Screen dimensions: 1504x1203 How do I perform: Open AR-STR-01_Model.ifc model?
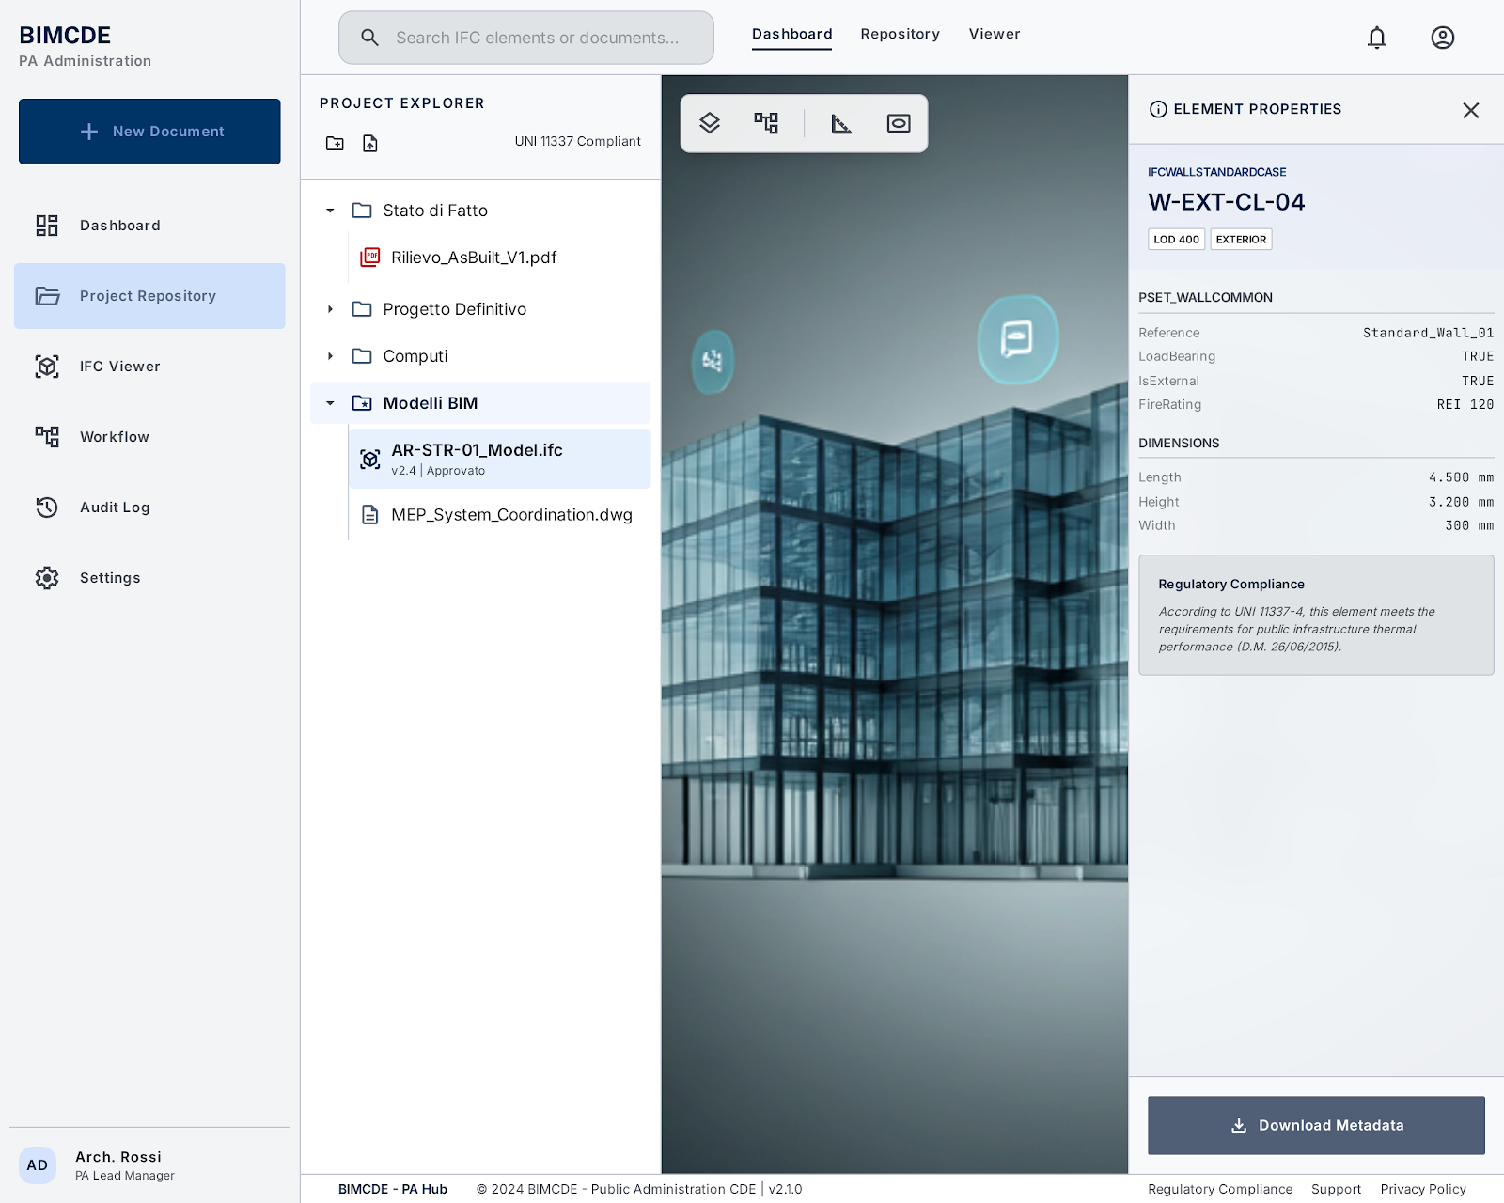pos(499,459)
